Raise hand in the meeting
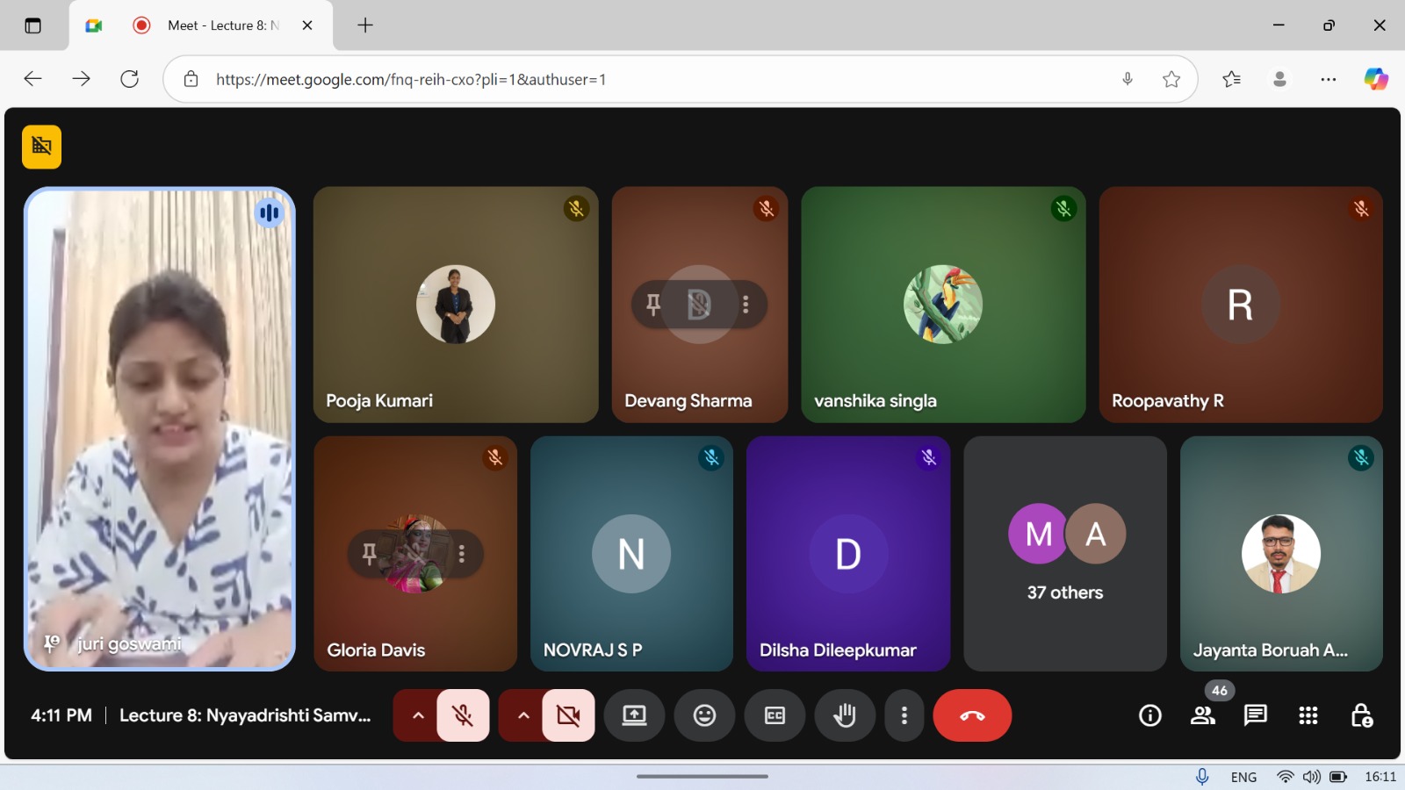The image size is (1405, 790). coord(845,715)
